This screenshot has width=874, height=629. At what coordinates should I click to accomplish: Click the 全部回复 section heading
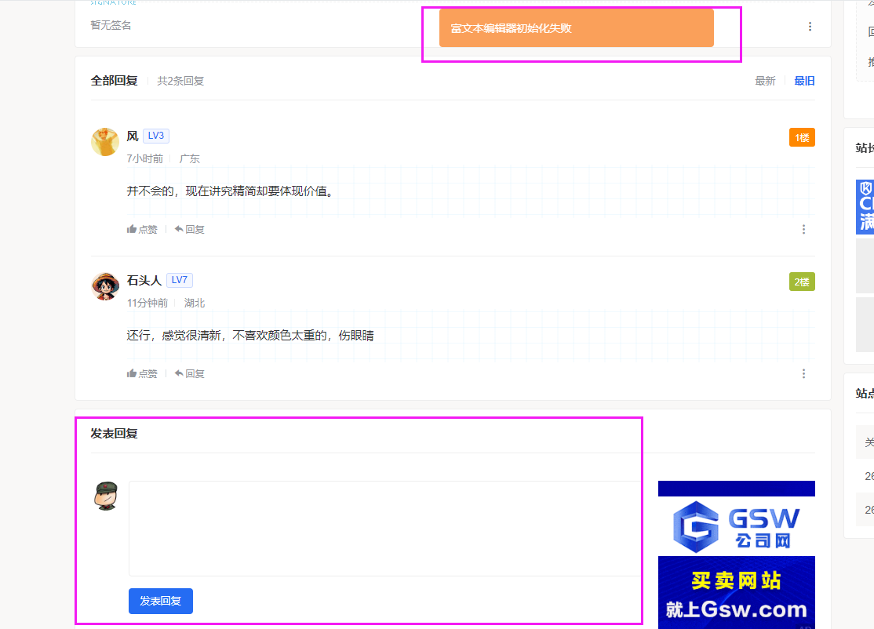(115, 82)
